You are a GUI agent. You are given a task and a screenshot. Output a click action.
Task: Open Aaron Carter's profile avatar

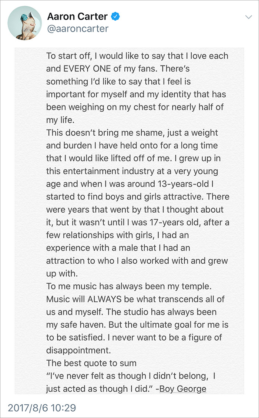pos(24,23)
